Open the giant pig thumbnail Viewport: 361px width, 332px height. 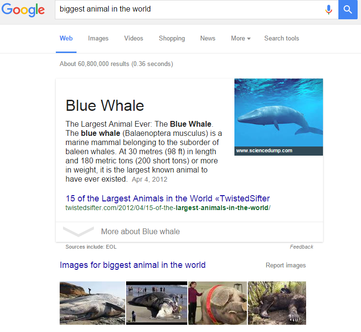click(218, 303)
